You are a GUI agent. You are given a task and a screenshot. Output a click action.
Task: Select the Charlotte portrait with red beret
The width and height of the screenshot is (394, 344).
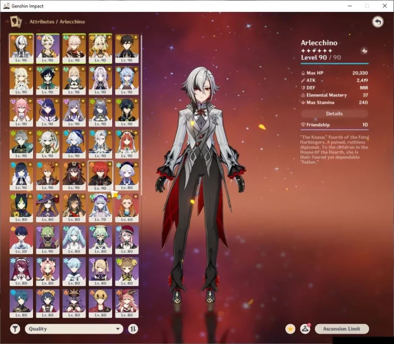(x=127, y=240)
